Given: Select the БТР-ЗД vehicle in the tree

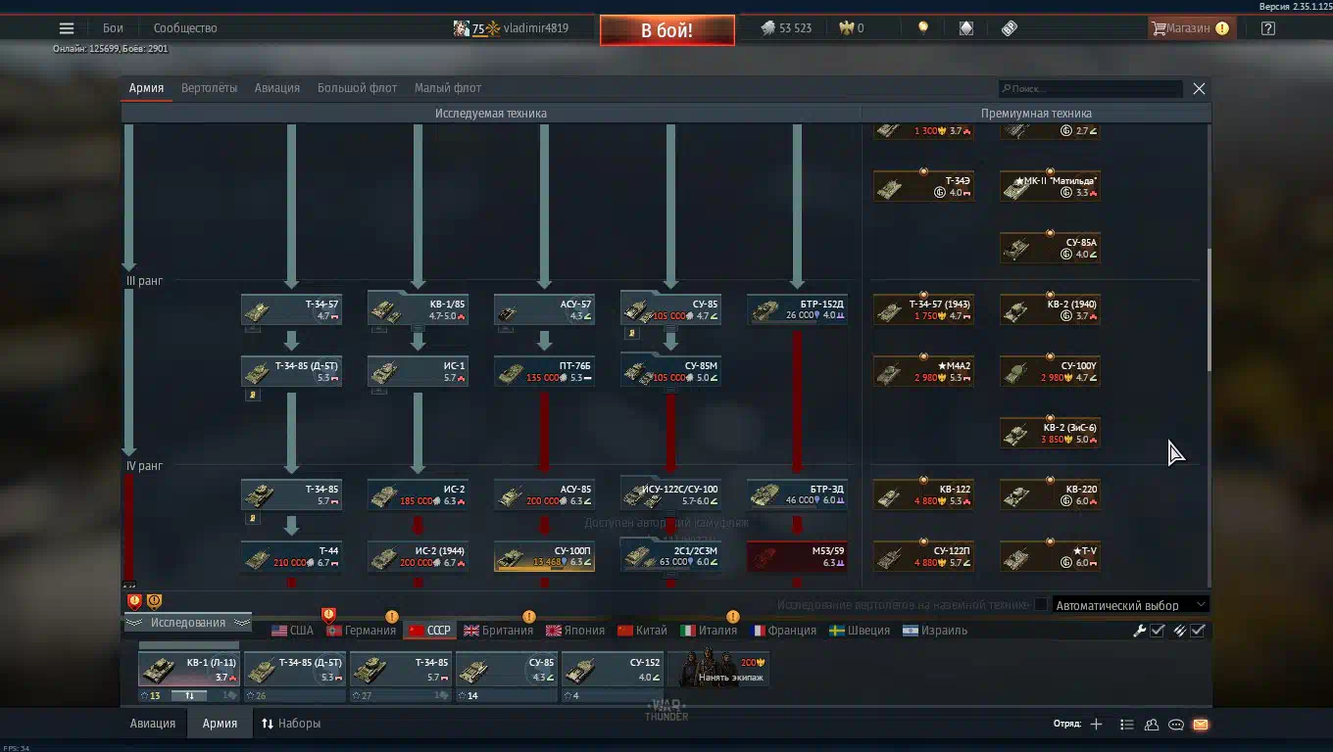Looking at the screenshot, I should click(x=797, y=495).
